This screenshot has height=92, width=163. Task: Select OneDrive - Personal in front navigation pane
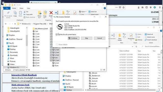pos(14,39)
